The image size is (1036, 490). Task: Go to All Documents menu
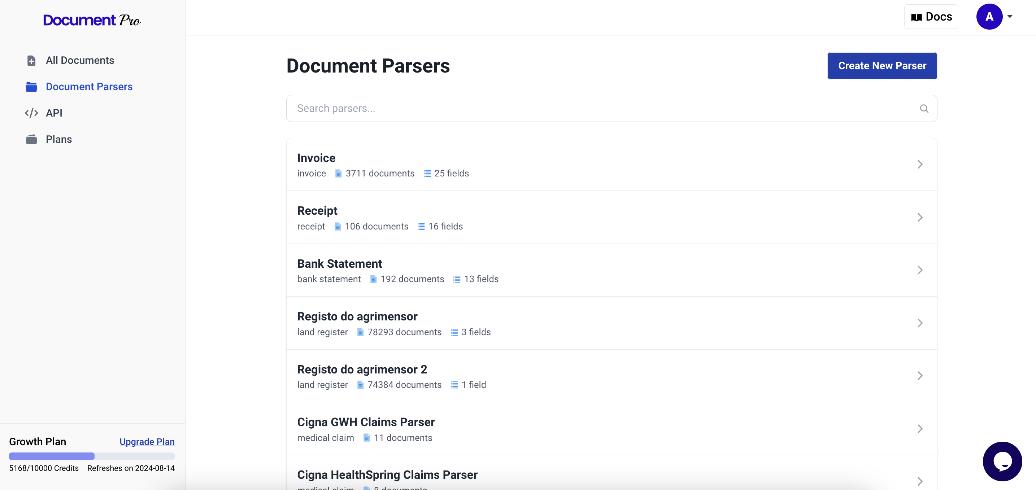tap(80, 60)
